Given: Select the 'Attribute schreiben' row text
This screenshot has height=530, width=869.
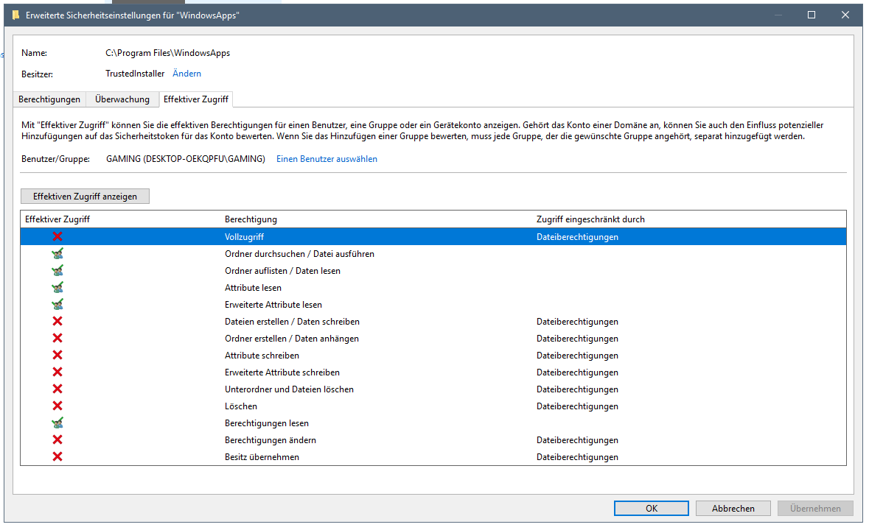Looking at the screenshot, I should pos(262,356).
